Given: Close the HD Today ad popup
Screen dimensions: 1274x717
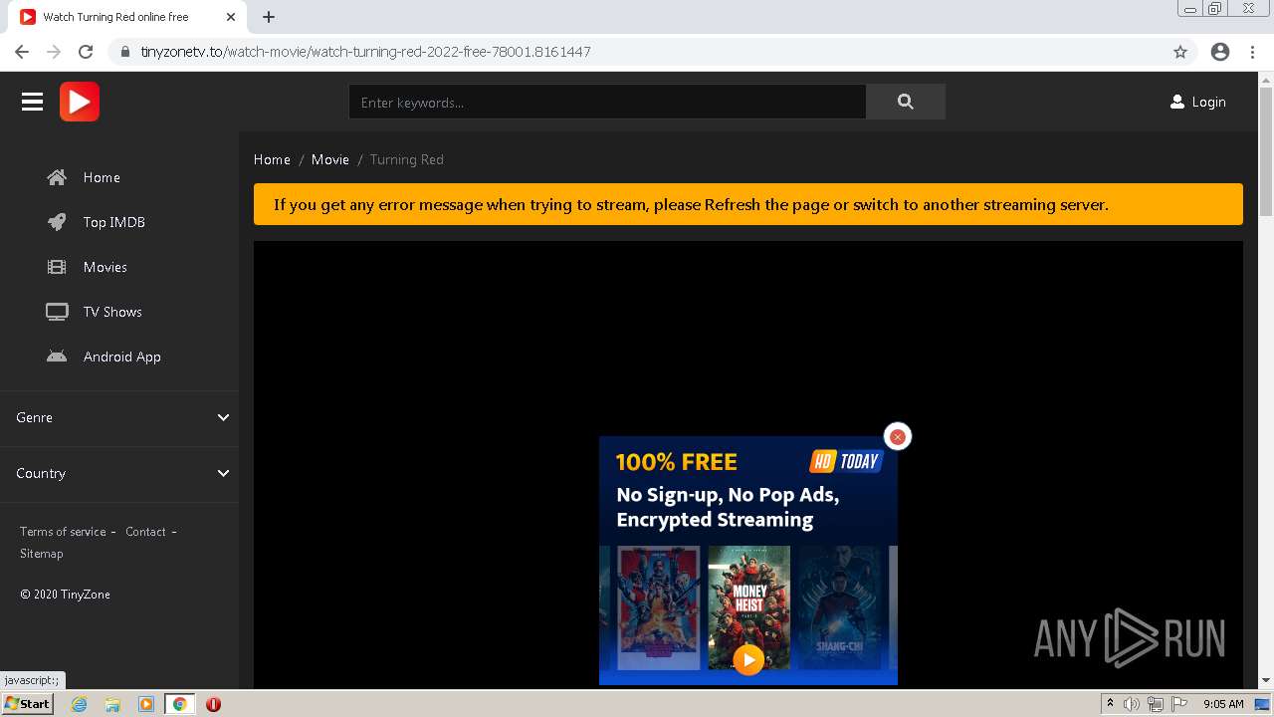Looking at the screenshot, I should (x=897, y=436).
